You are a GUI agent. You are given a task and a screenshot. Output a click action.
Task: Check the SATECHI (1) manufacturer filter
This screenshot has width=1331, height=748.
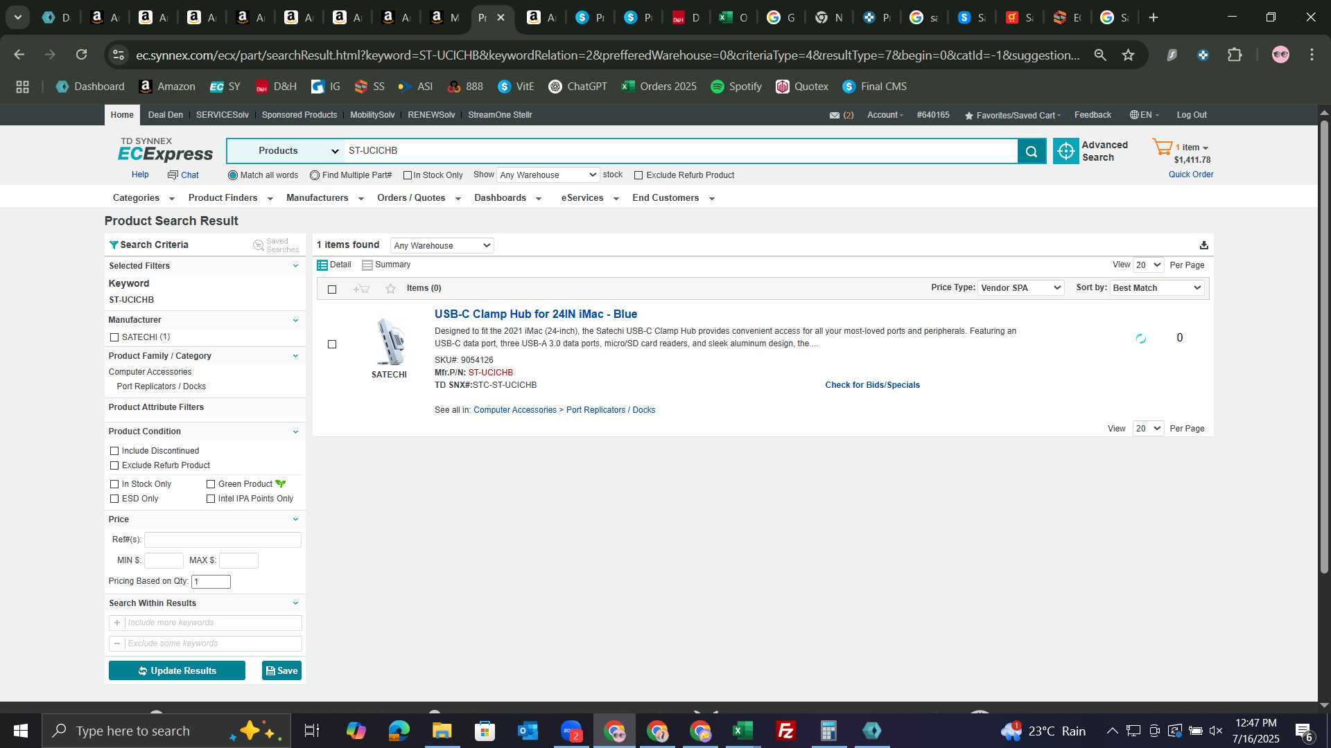(x=114, y=337)
